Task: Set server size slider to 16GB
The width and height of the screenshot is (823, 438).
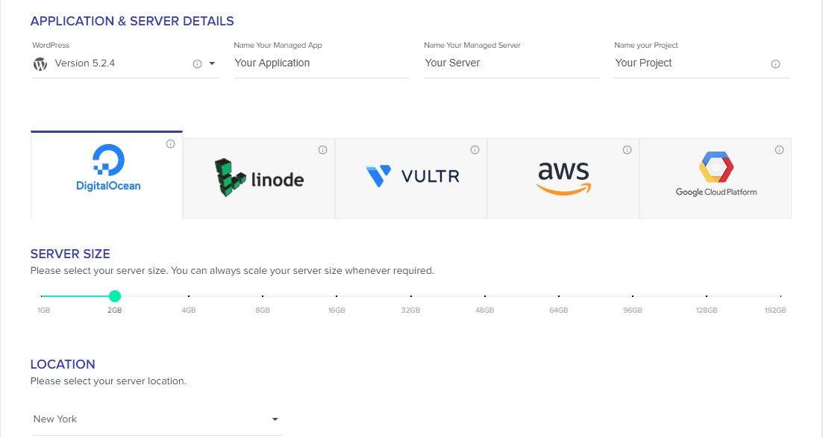Action: tap(337, 296)
